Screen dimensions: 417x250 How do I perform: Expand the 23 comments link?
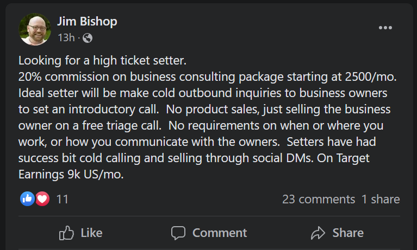pyautogui.click(x=318, y=199)
